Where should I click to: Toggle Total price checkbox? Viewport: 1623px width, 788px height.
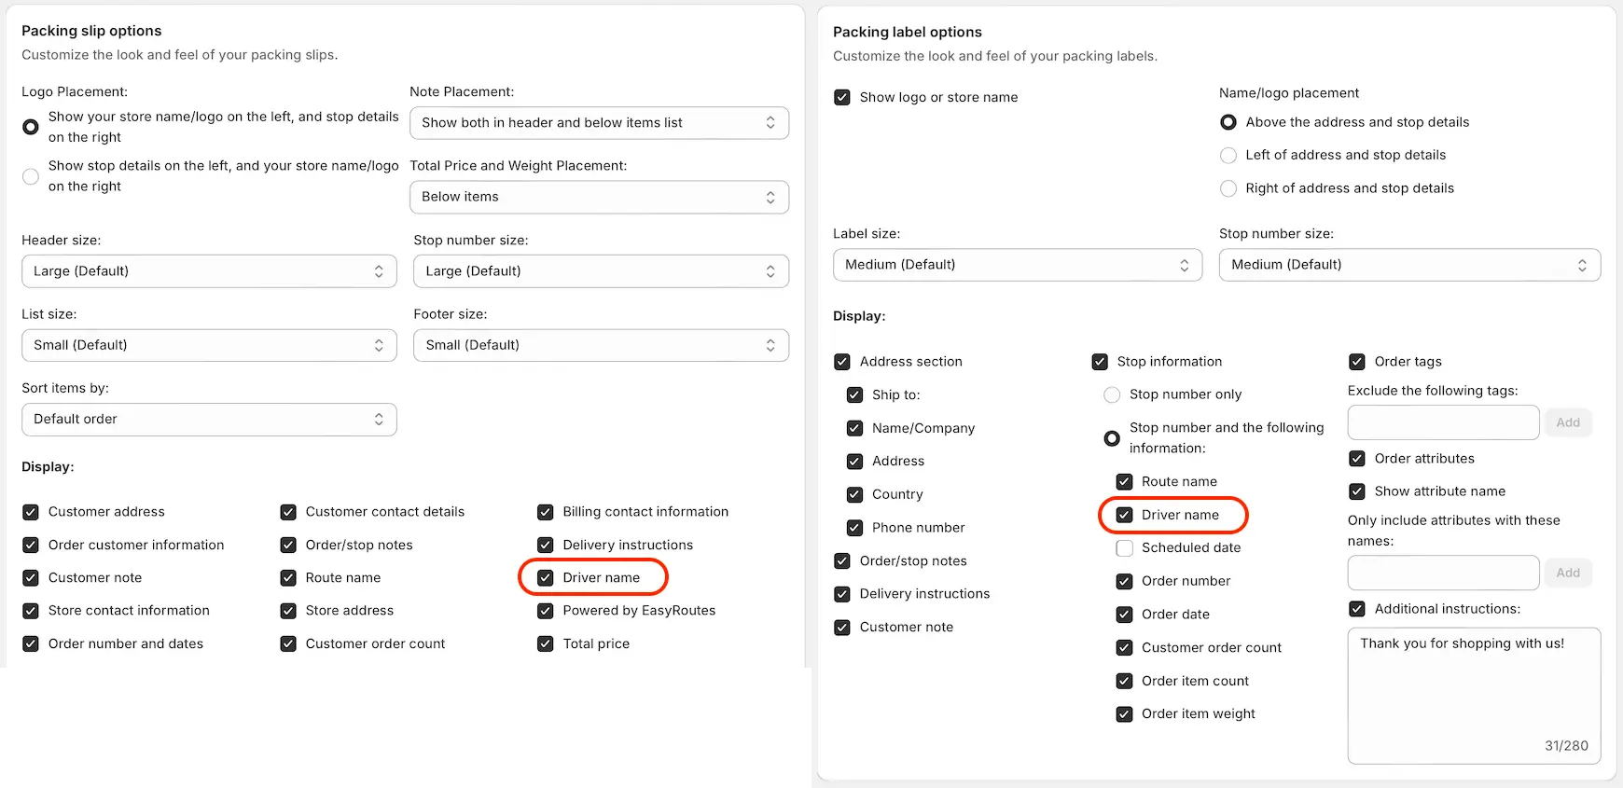[x=546, y=644]
